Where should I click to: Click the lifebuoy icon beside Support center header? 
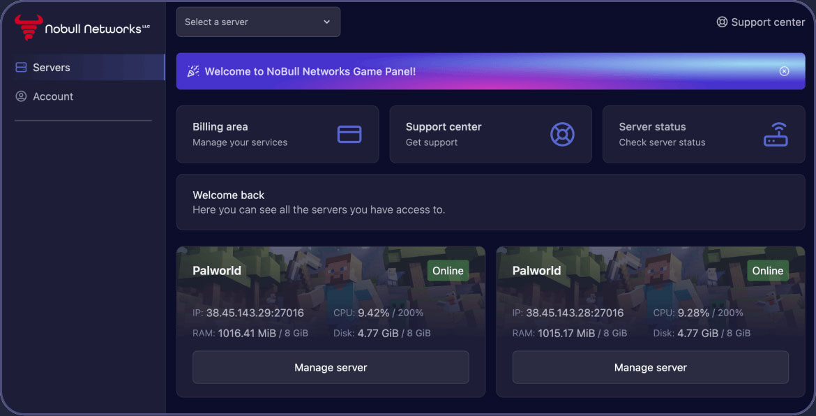click(x=722, y=22)
